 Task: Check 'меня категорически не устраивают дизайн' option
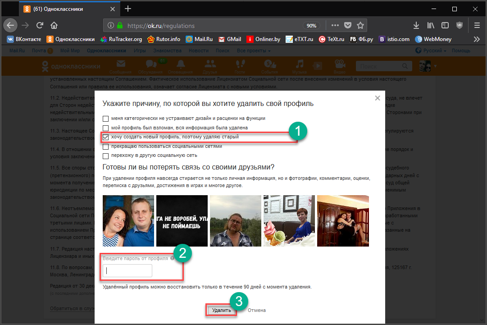(x=106, y=119)
